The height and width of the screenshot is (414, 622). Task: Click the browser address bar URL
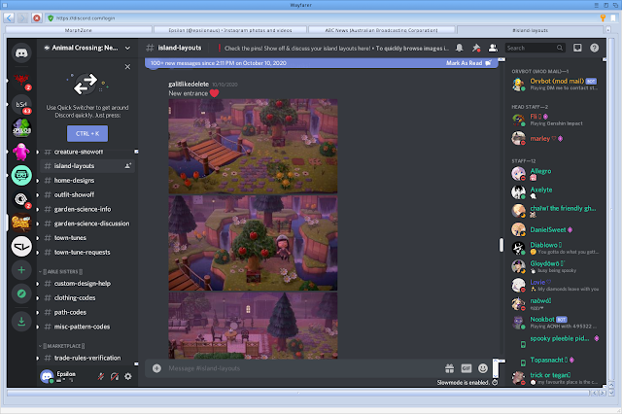tap(86, 18)
